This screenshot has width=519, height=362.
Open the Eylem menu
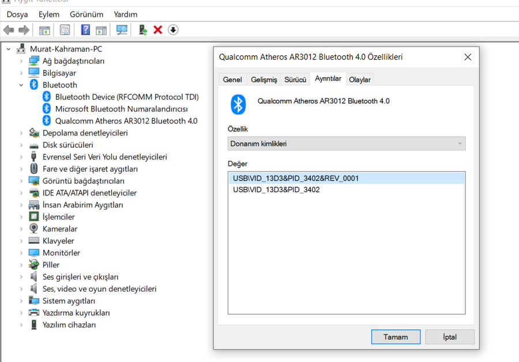pyautogui.click(x=49, y=14)
